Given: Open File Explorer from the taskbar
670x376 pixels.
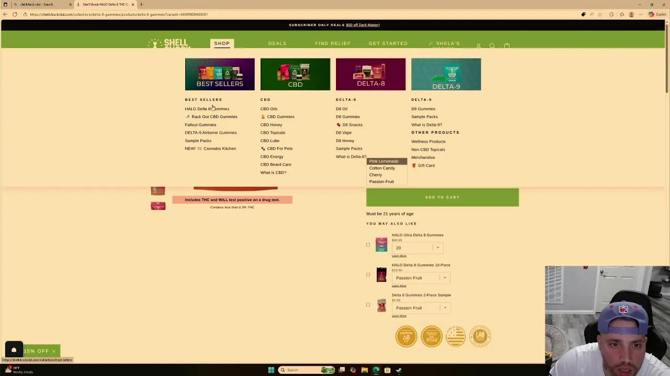Looking at the screenshot, I should tap(364, 370).
